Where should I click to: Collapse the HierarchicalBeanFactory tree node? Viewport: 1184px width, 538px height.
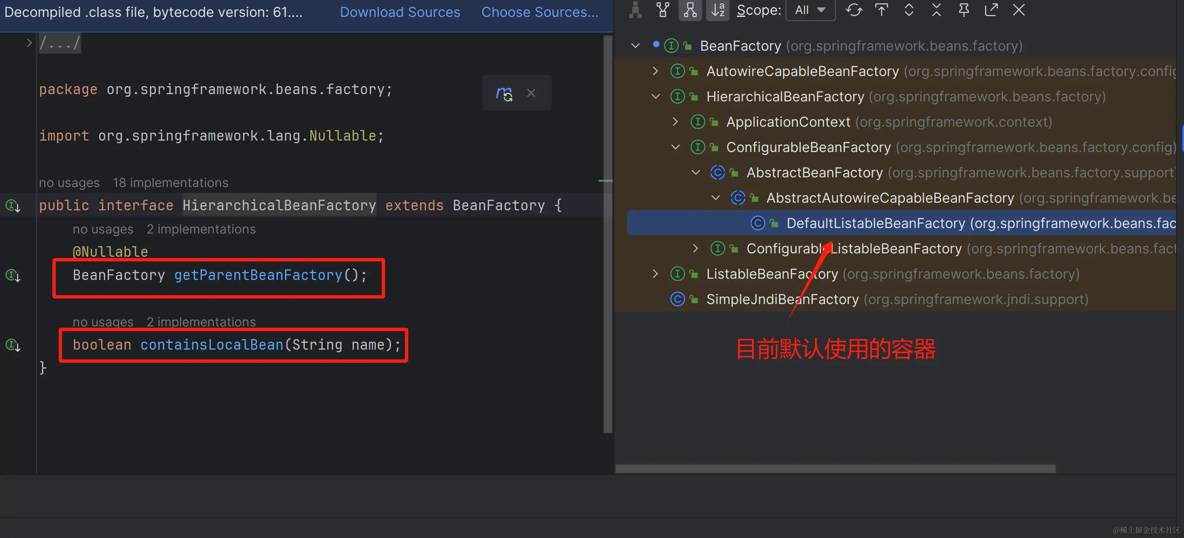pyautogui.click(x=656, y=97)
